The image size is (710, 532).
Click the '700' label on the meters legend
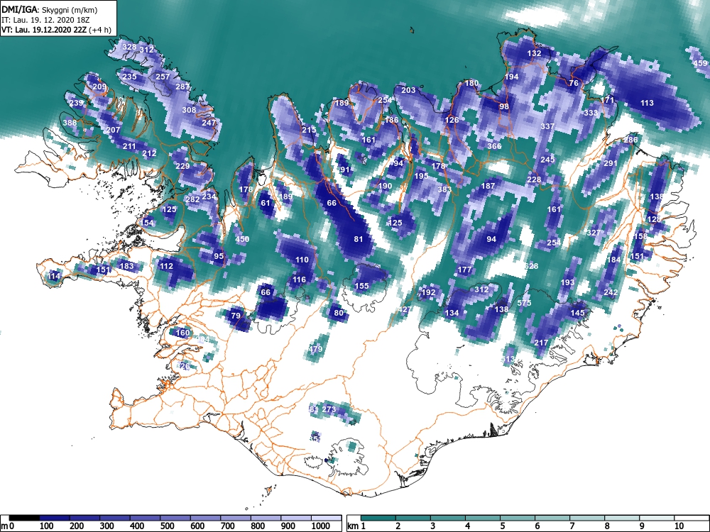coord(228,526)
